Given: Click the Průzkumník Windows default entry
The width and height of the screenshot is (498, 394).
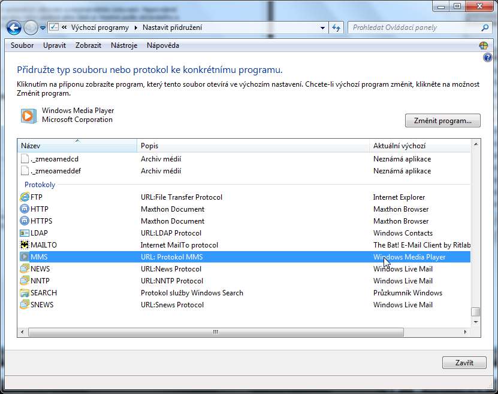Looking at the screenshot, I should [x=408, y=293].
